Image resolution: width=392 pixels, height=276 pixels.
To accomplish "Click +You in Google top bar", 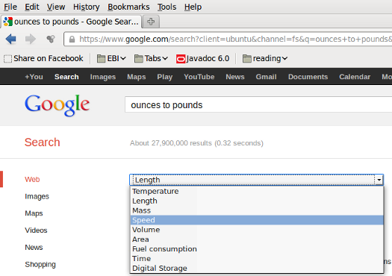I will pos(34,77).
